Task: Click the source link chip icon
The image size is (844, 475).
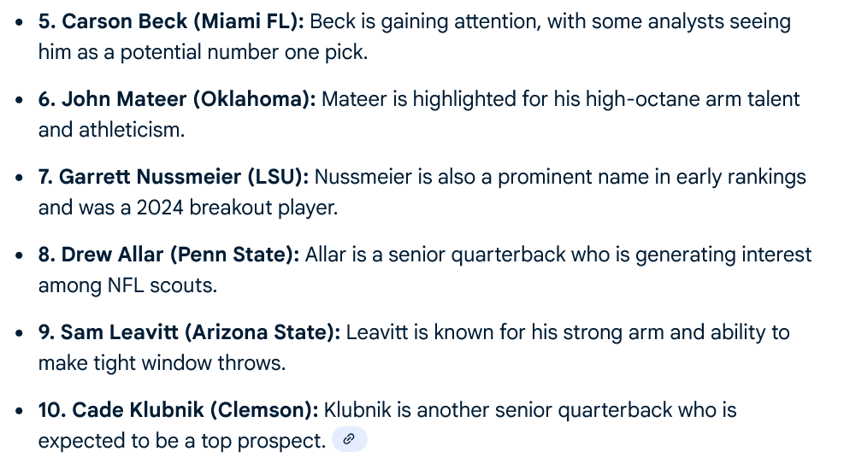Action: (349, 440)
